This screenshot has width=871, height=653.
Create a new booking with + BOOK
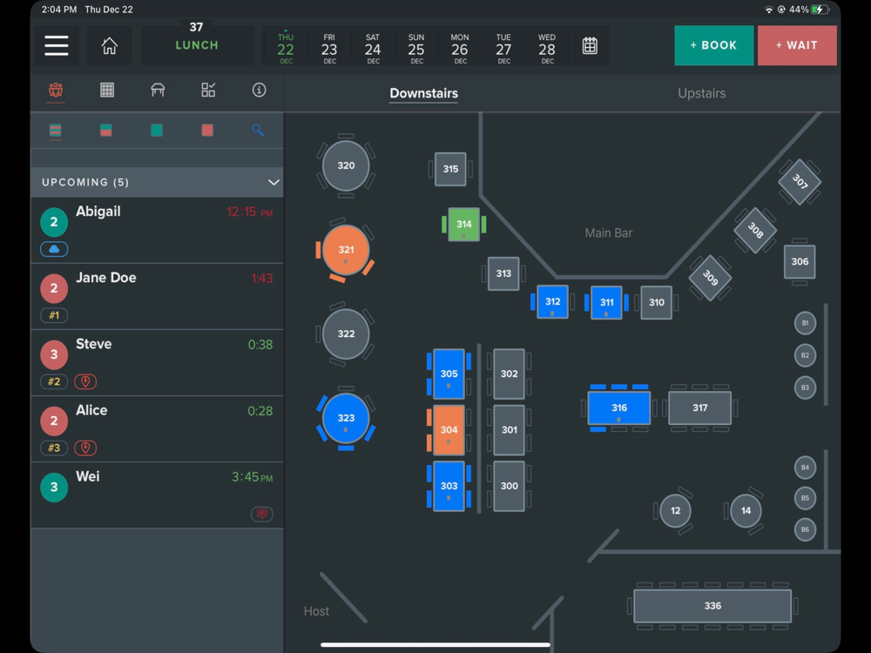pos(714,45)
